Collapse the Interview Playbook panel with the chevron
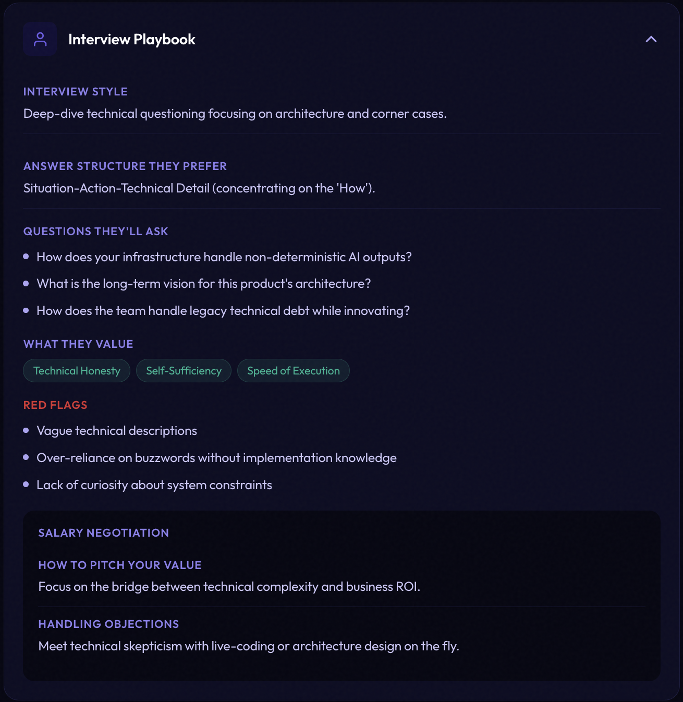The image size is (683, 702). 651,39
